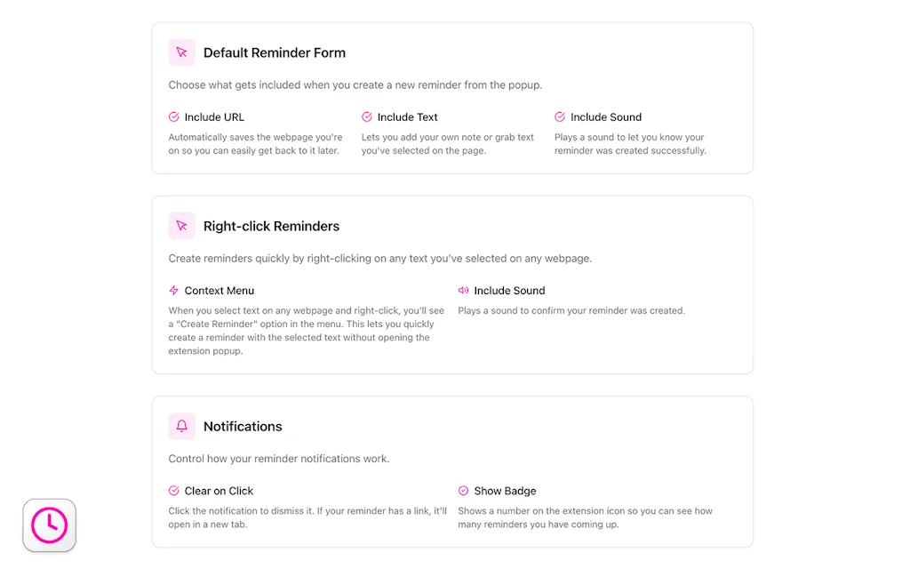910x569 pixels.
Task: Click the bell icon next to Notifications
Action: 181,426
